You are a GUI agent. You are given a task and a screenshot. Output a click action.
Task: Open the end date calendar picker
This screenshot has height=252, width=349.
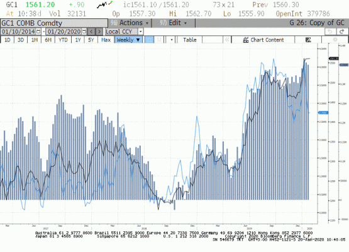tap(84, 31)
